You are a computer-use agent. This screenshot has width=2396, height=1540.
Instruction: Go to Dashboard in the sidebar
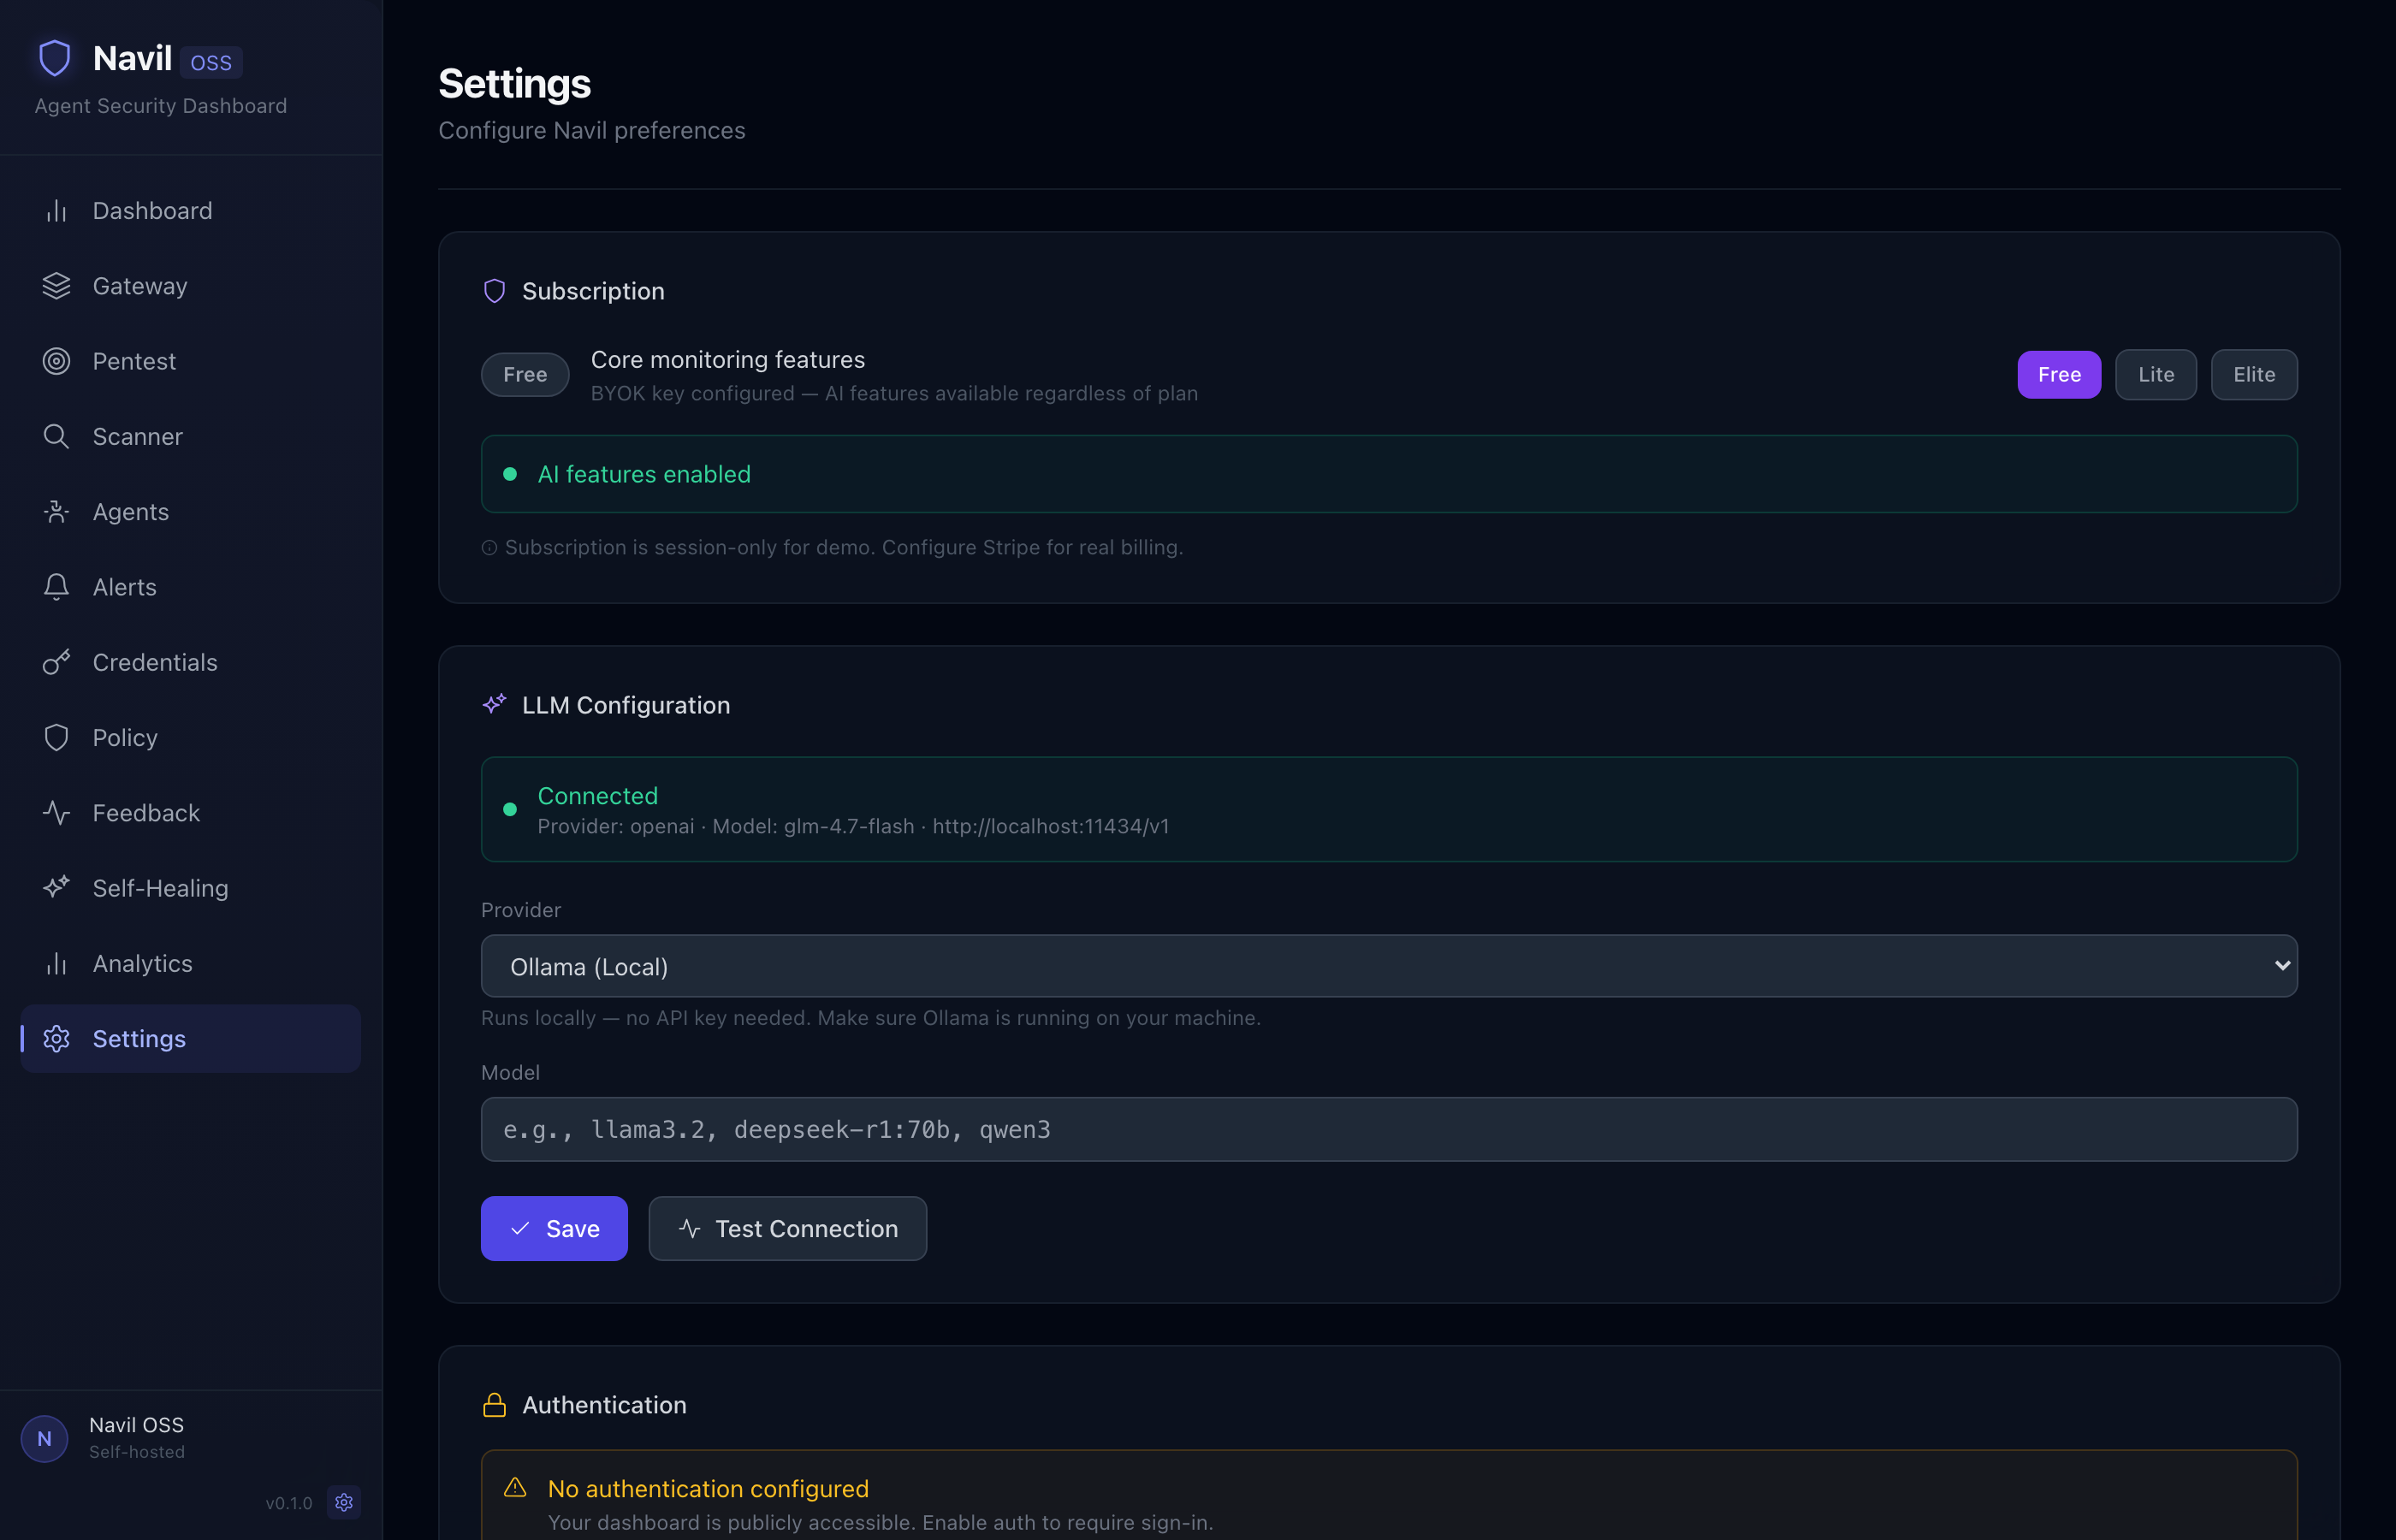coord(152,211)
